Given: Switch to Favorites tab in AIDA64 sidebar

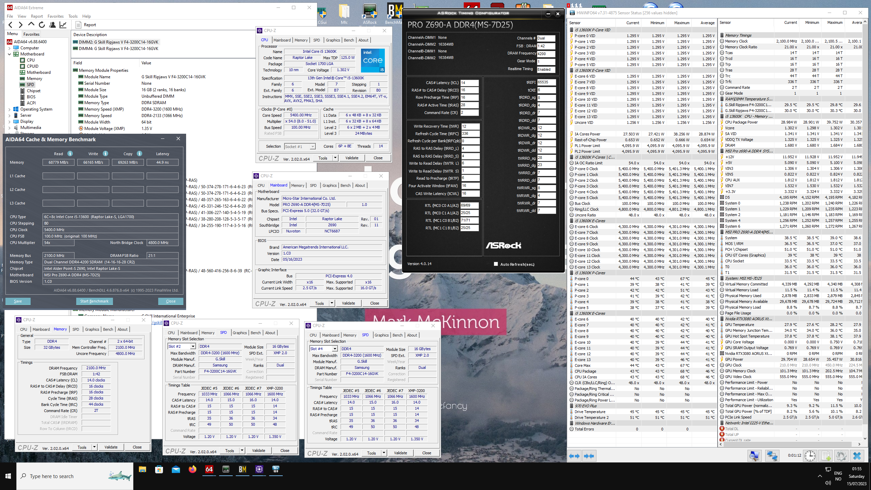Looking at the screenshot, I should click(x=32, y=34).
